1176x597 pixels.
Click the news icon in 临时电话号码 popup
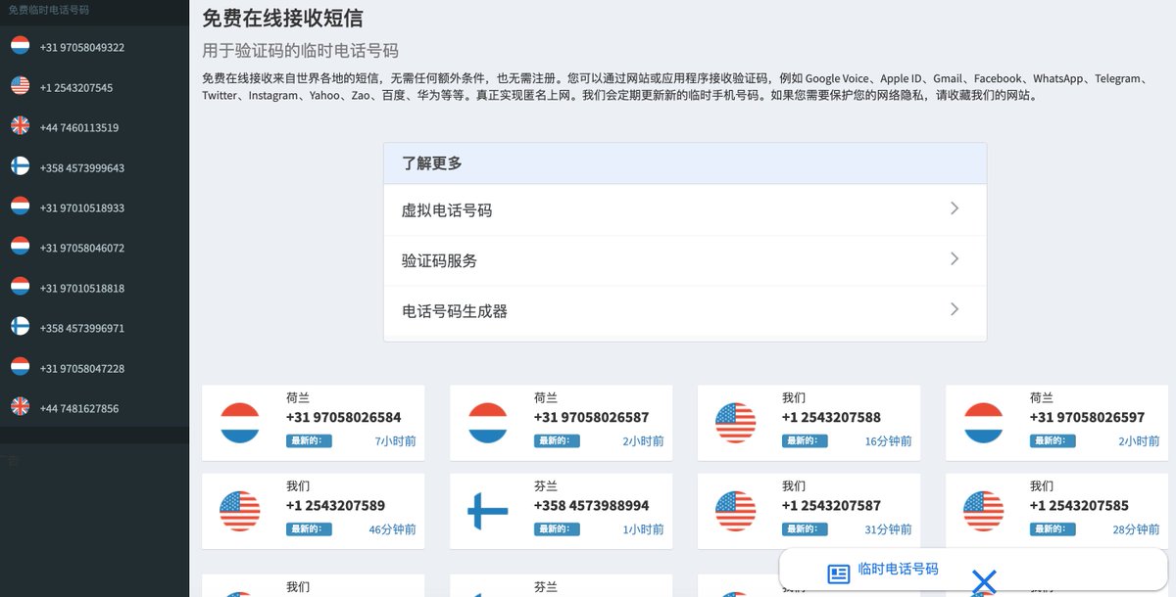pos(838,574)
